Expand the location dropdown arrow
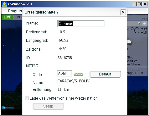149x116 pixels. pyautogui.click(x=139, y=23)
